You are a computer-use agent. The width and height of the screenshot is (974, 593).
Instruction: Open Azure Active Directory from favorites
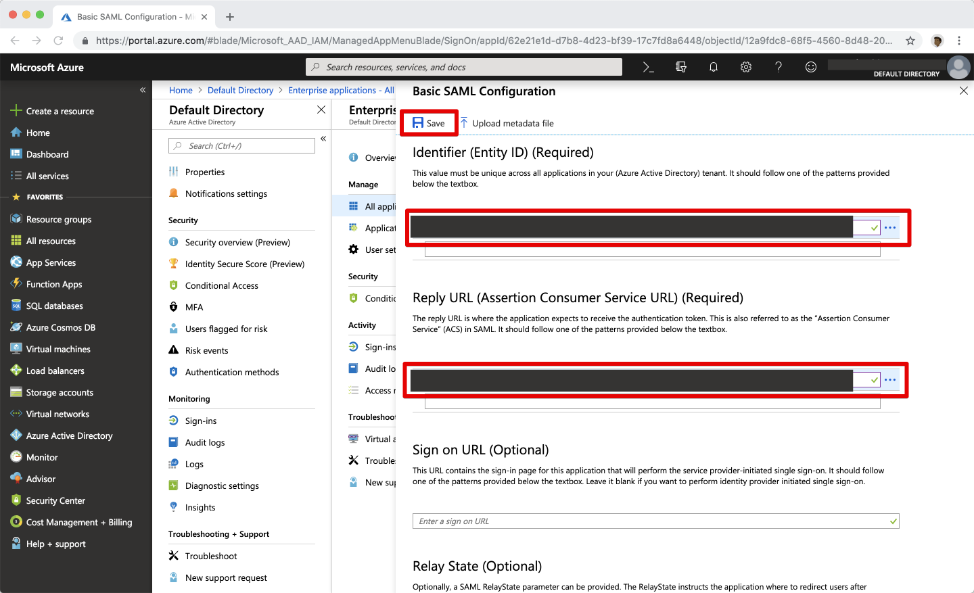pyautogui.click(x=69, y=435)
